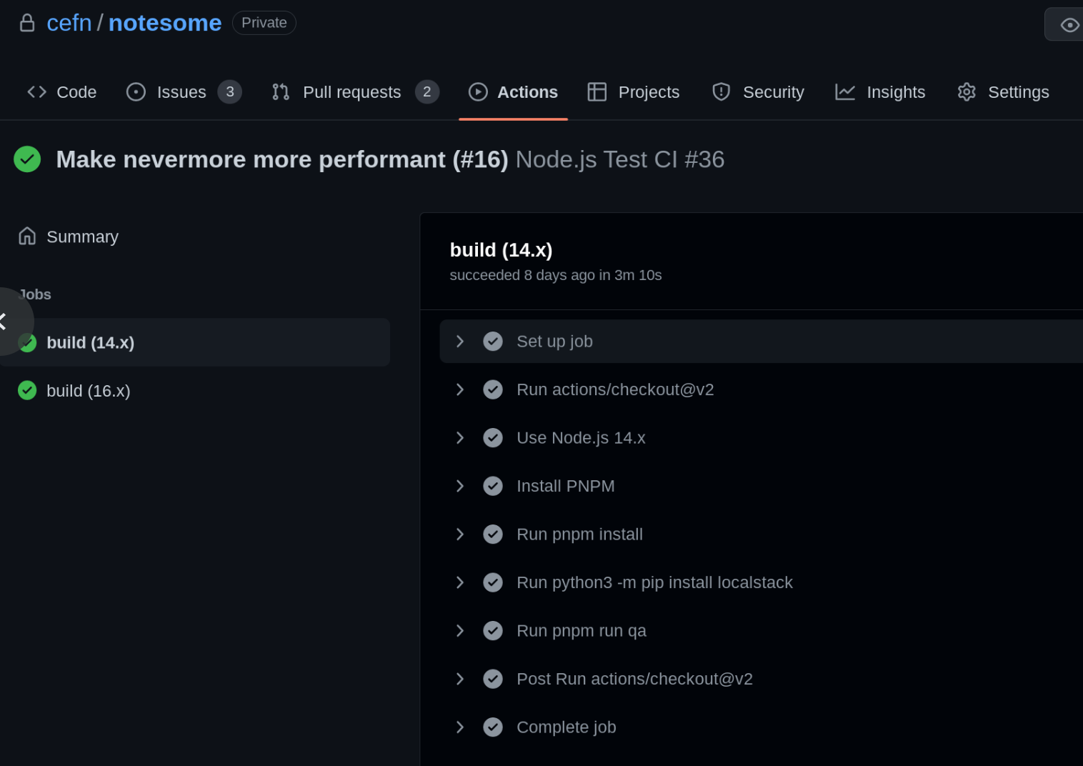Click the Summary home icon
Viewport: 1083px width, 766px height.
[x=27, y=236]
